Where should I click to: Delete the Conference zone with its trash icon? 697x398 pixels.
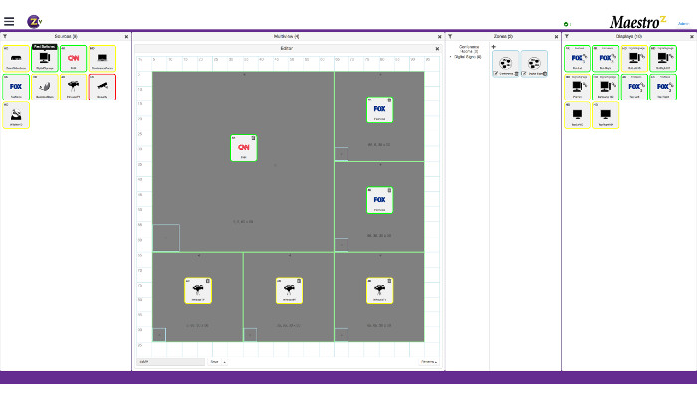point(516,74)
